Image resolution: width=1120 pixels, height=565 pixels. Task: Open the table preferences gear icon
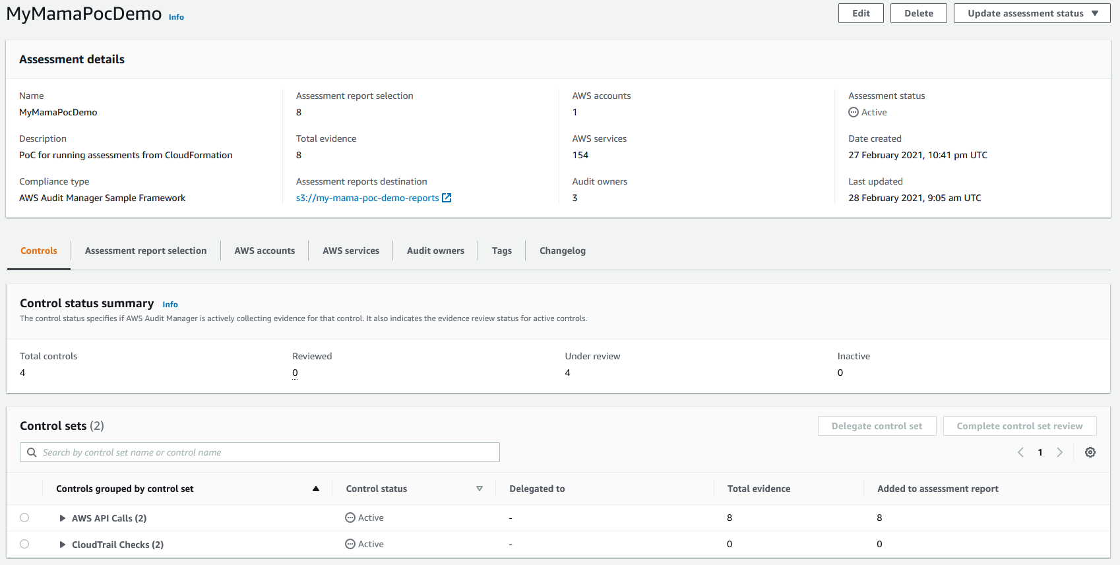[x=1090, y=452]
